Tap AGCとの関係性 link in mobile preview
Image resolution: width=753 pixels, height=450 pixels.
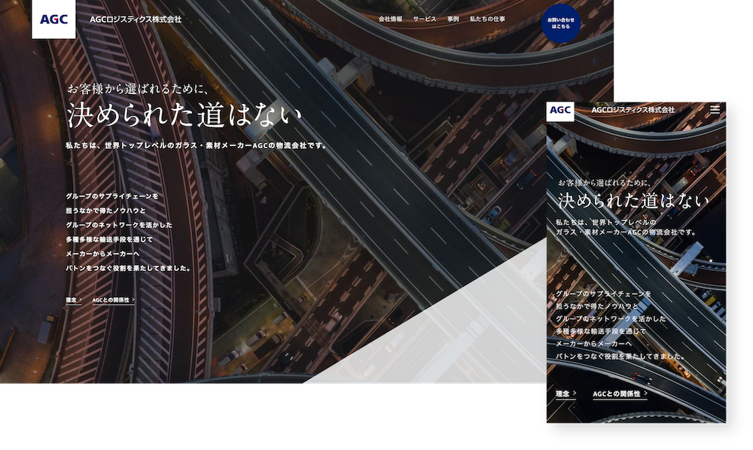coord(616,393)
